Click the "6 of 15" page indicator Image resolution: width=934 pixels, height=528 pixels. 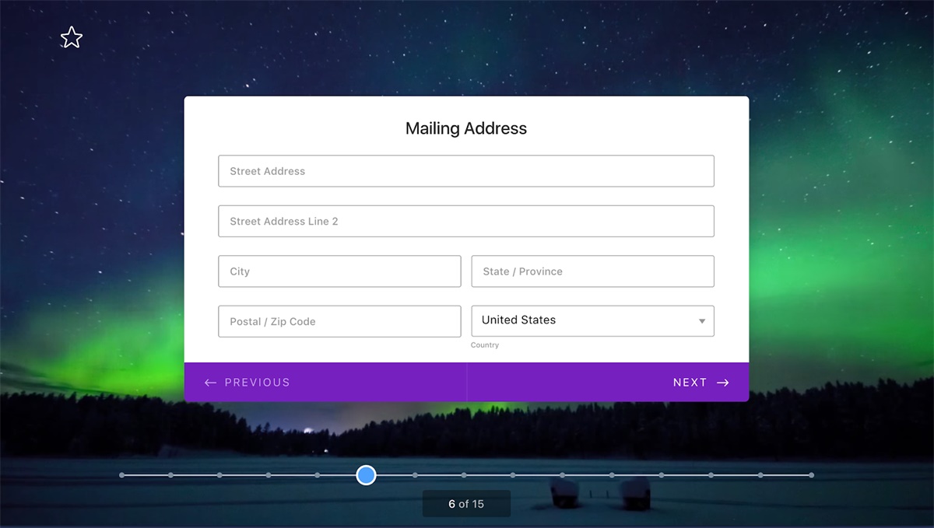point(466,504)
